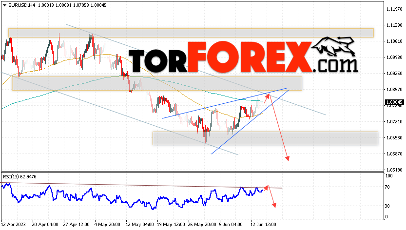Click the EURUSD,H4 symbol title text

click(x=21, y=5)
